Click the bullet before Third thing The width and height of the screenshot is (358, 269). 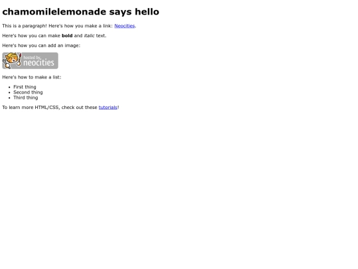[9, 98]
